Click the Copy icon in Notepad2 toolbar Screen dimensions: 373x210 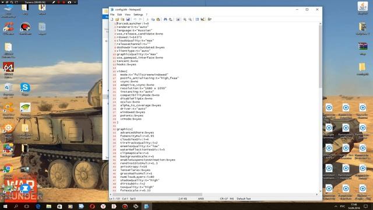(x=153, y=19)
